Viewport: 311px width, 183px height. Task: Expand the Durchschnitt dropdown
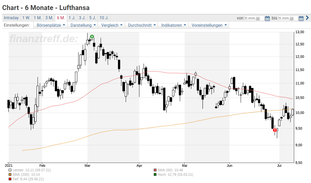(142, 25)
